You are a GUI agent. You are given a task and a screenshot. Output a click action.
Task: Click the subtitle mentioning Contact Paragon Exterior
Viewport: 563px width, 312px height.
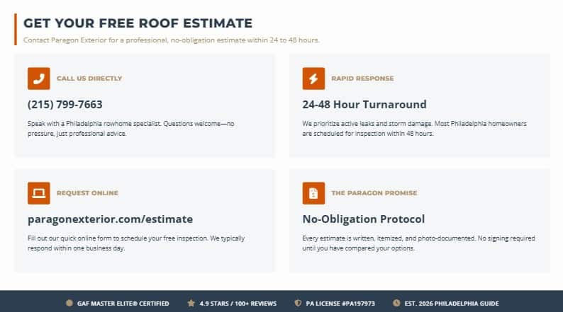pos(172,40)
